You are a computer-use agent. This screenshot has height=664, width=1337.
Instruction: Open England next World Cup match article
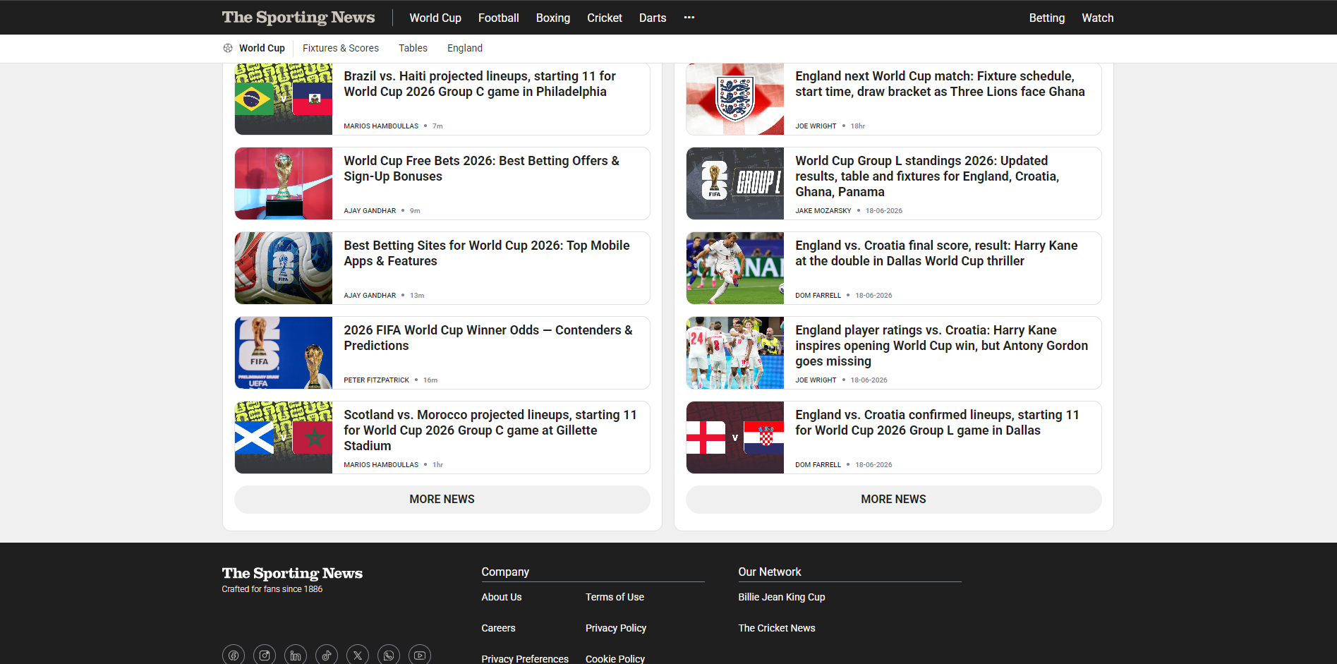(940, 84)
